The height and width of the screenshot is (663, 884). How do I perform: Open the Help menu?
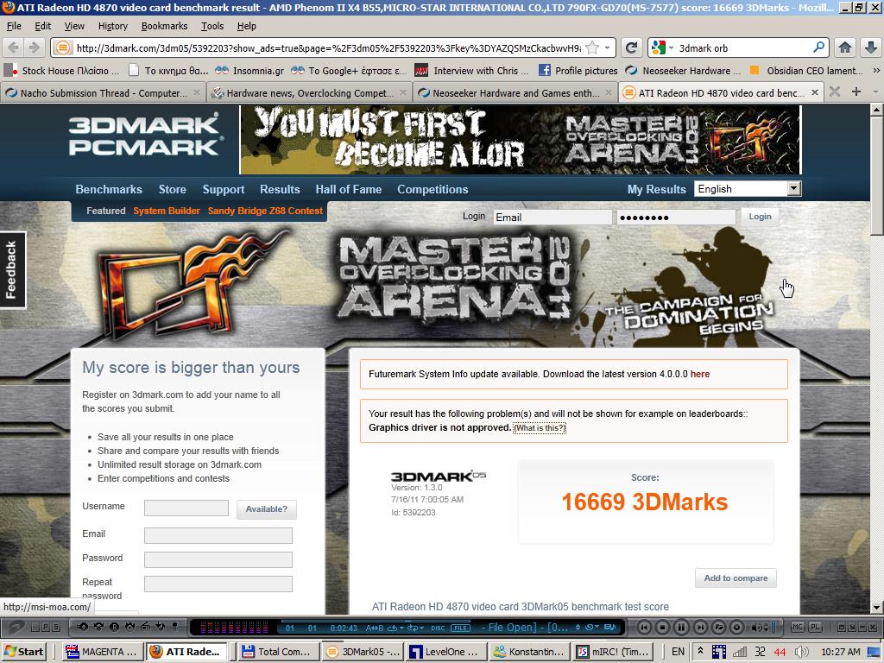click(246, 26)
